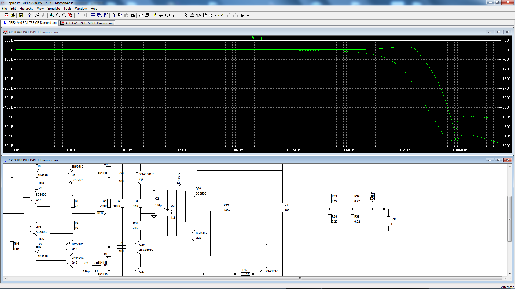Maximize the waveform plot pane
The height and width of the screenshot is (289, 515).
[x=499, y=32]
